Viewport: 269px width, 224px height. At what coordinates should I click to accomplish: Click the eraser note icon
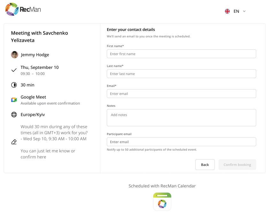[14, 142]
